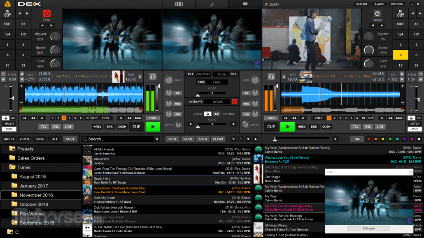Click right deck headphone cue icon

pyautogui.click(x=271, y=77)
